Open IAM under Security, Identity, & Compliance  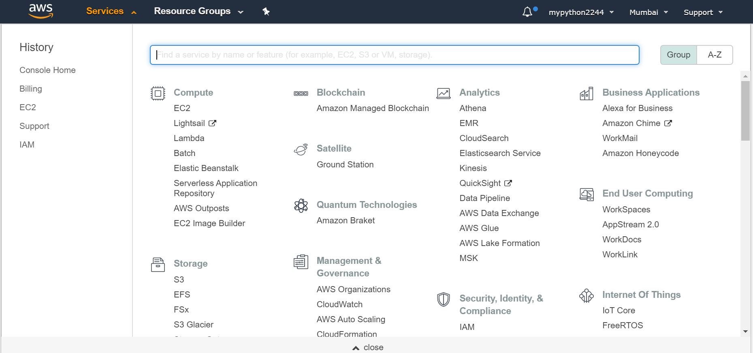point(467,327)
